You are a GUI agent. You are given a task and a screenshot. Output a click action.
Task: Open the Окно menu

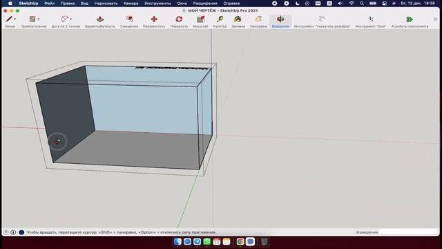[x=182, y=3]
